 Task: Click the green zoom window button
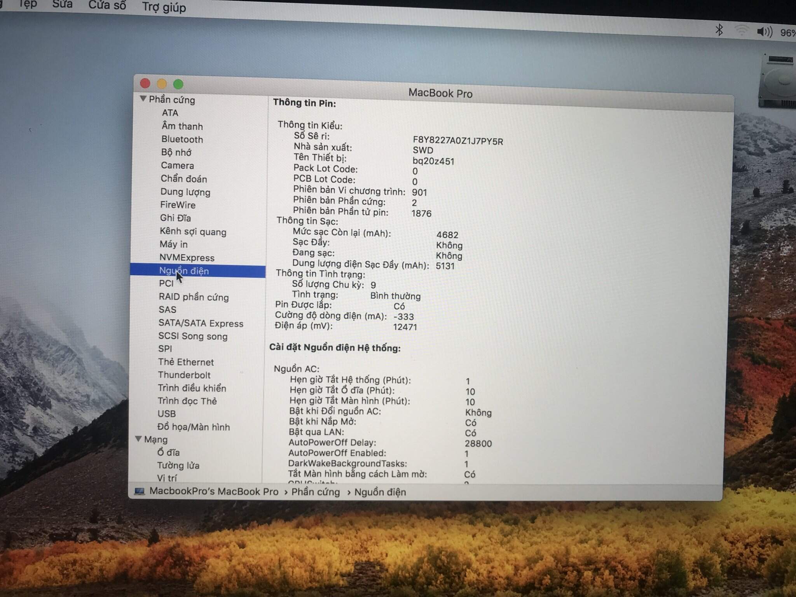178,84
